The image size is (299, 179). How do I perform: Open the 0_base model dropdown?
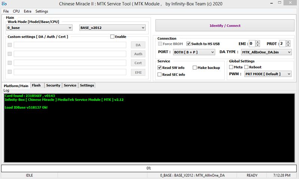pyautogui.click(x=40, y=28)
